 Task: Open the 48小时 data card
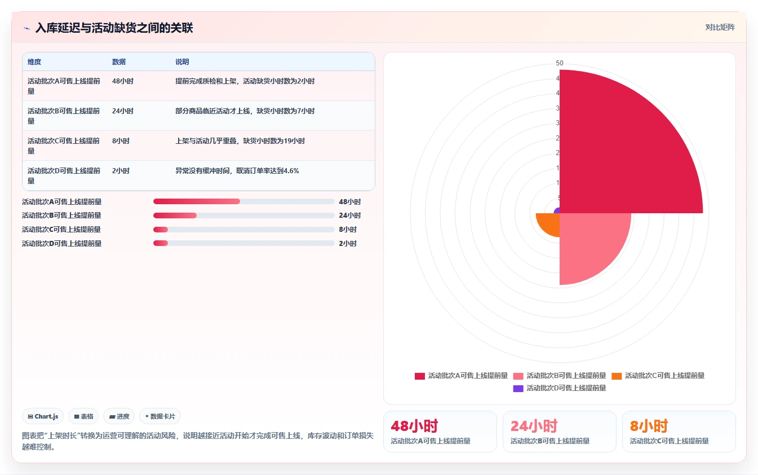click(440, 432)
